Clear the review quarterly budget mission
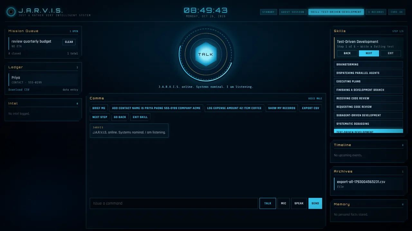412x231 pixels. click(x=69, y=42)
